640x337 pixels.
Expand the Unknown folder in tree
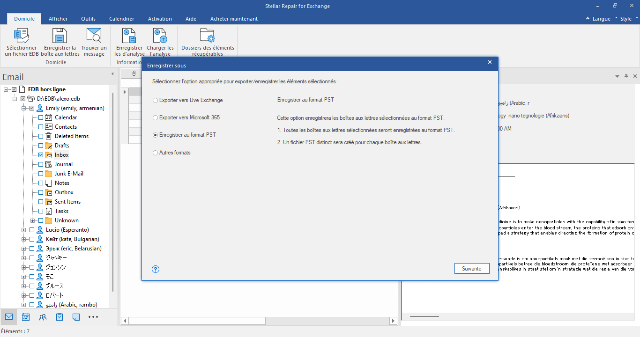[x=33, y=220]
